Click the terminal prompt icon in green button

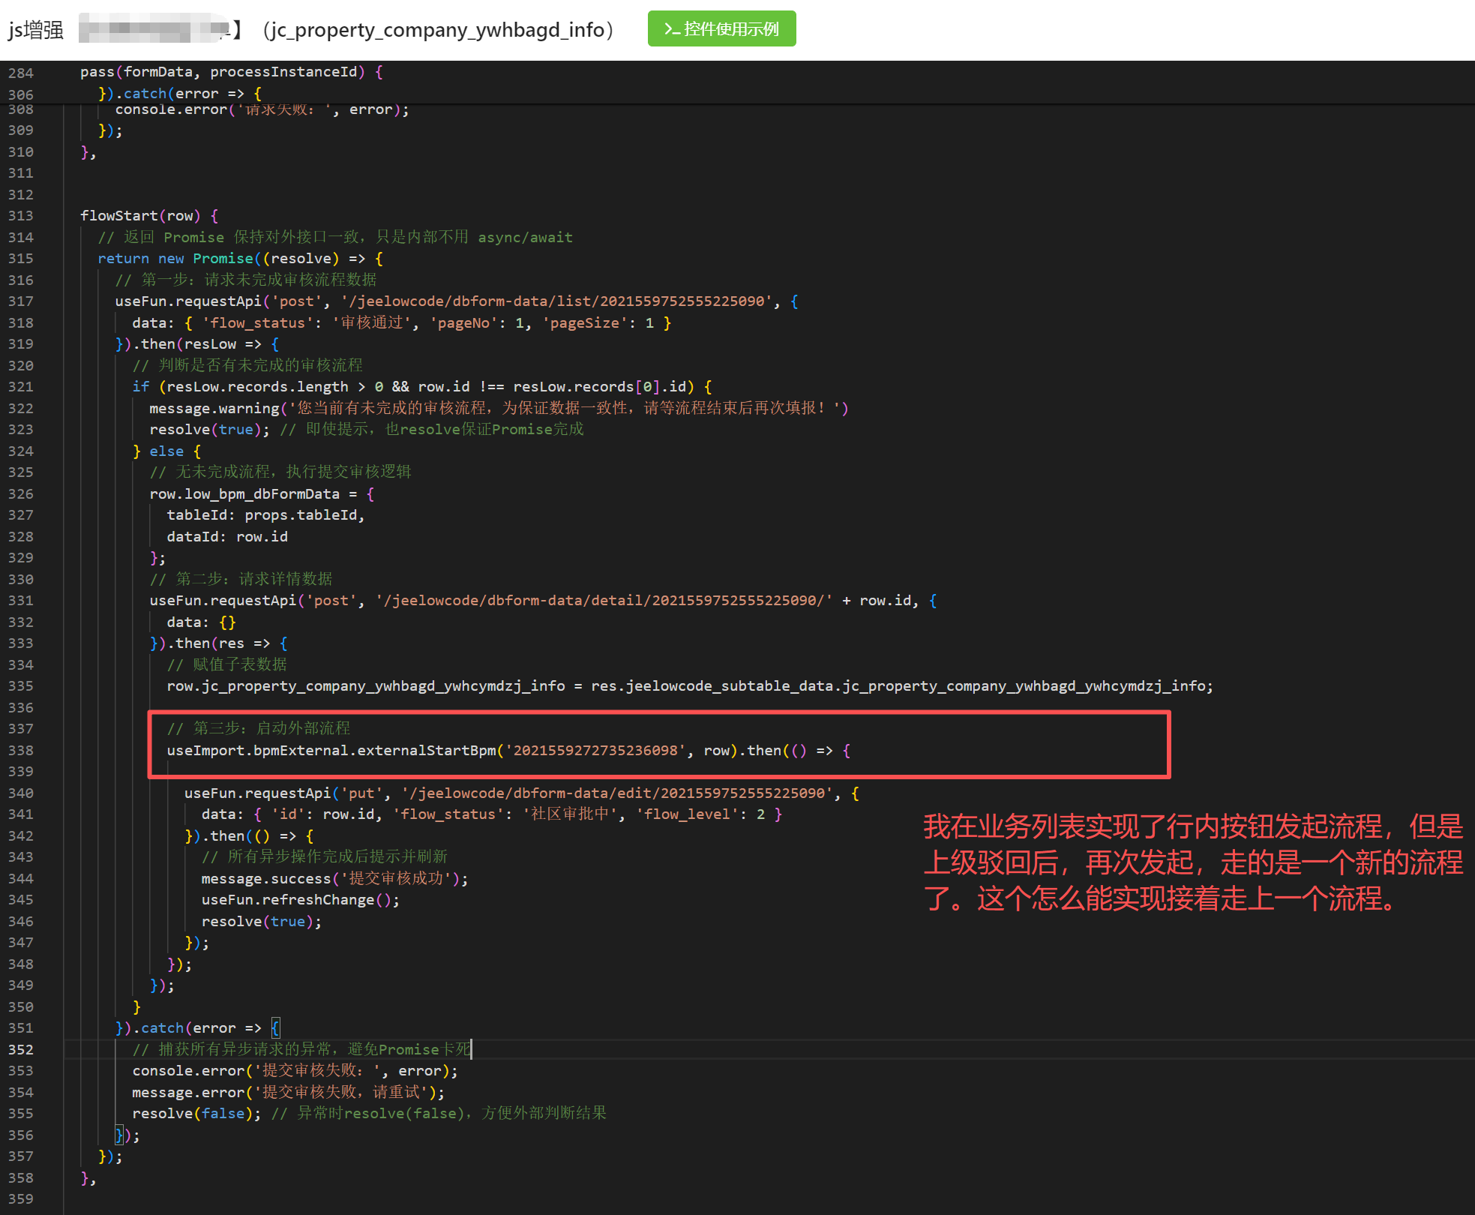pyautogui.click(x=671, y=28)
